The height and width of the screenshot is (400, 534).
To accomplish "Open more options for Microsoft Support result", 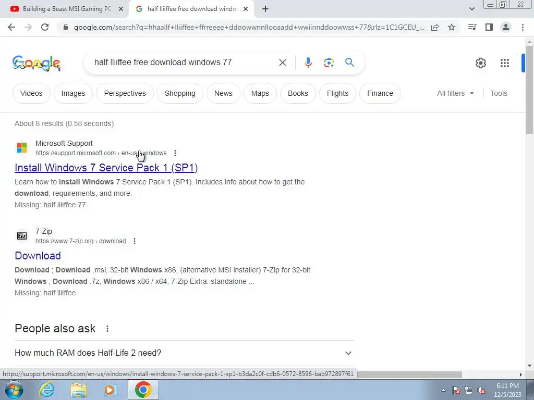I will click(x=175, y=153).
